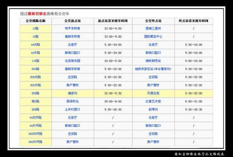Open the 44外环路 route link
This screenshot has height=157, width=233.
(x=35, y=126)
